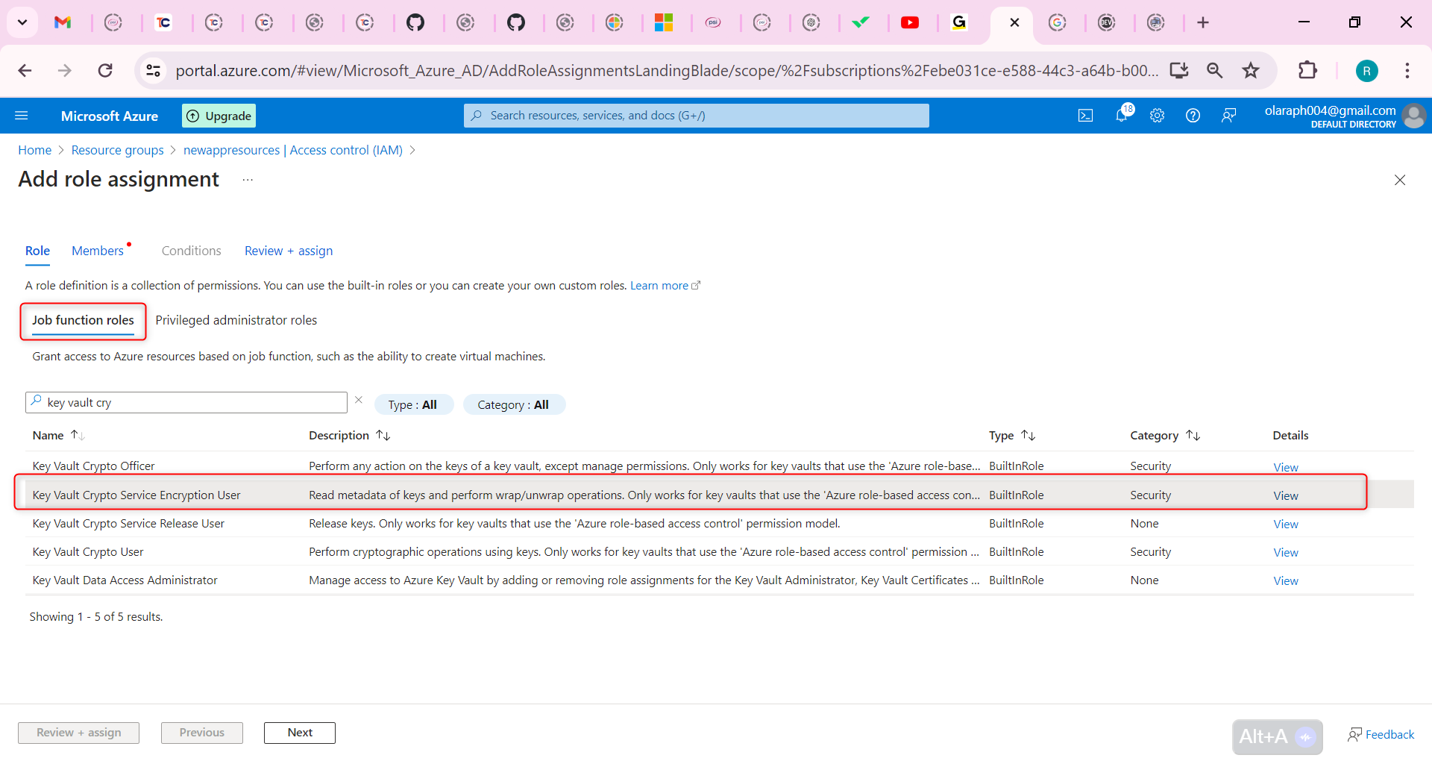Viewport: 1432px width, 761px height.
Task: Open Azure Cloud Shell
Action: 1085,115
